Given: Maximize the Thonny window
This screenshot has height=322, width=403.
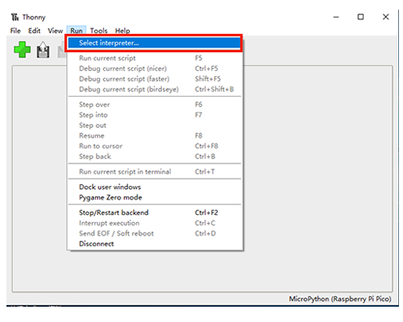Looking at the screenshot, I should tap(360, 17).
